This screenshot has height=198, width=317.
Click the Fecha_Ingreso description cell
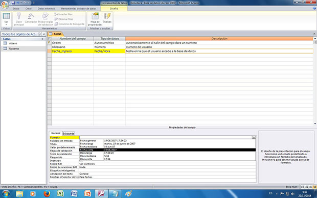coord(219,51)
